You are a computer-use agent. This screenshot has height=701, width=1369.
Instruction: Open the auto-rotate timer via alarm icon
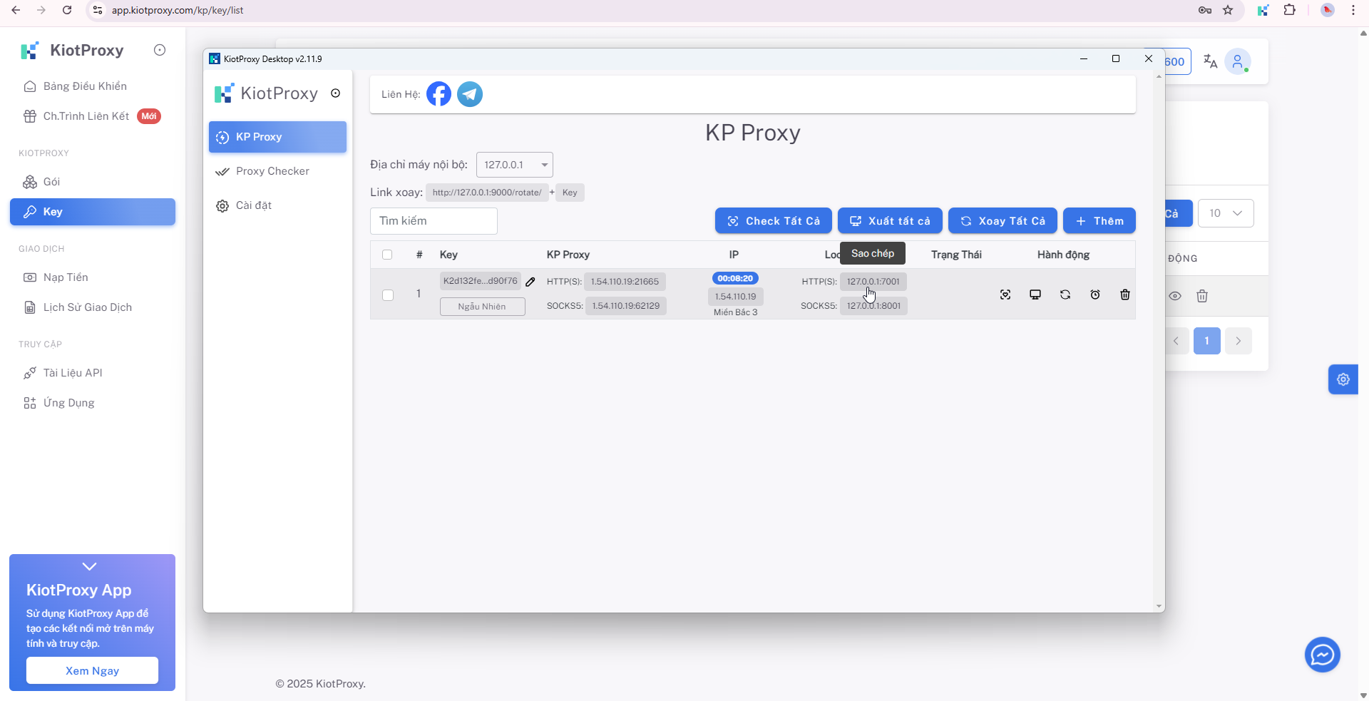click(x=1095, y=295)
